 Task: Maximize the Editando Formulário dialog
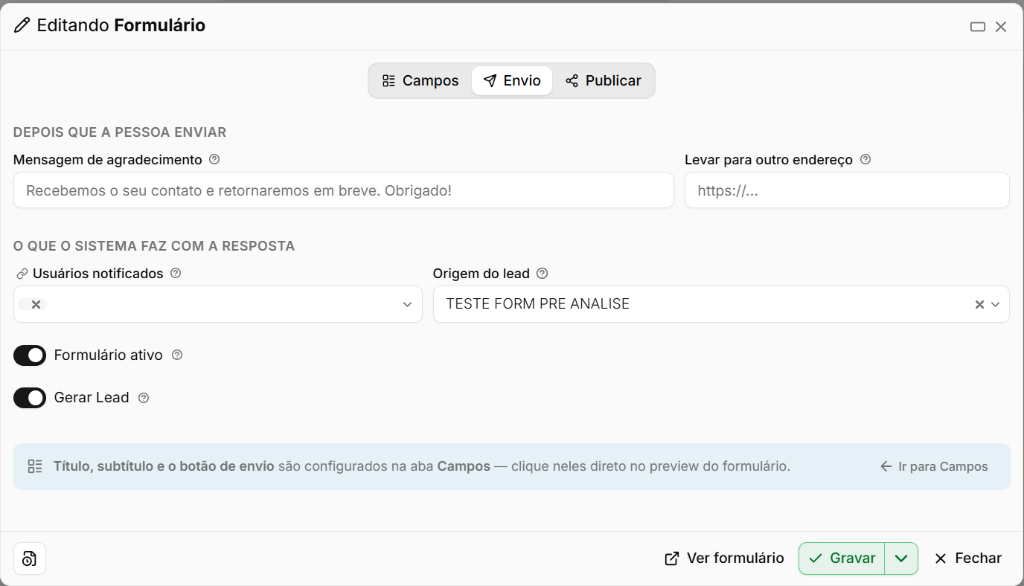(978, 27)
